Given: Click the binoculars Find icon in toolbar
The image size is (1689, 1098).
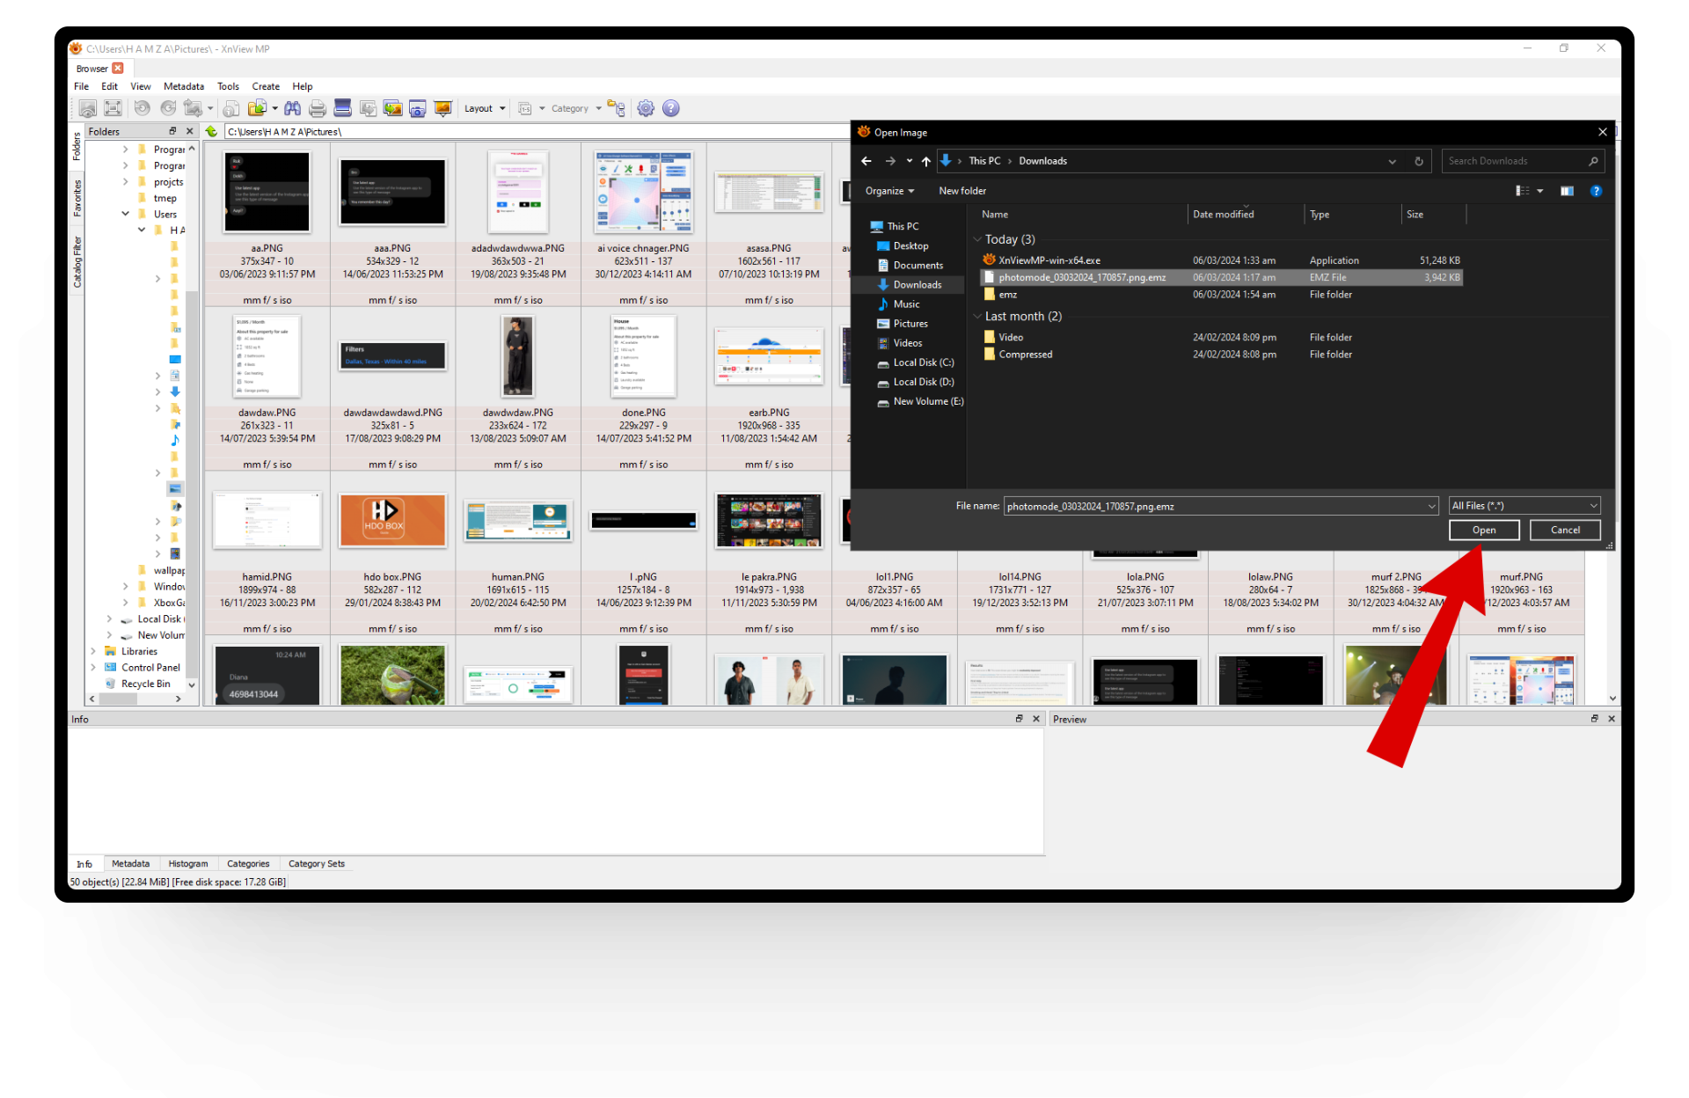Looking at the screenshot, I should (292, 108).
